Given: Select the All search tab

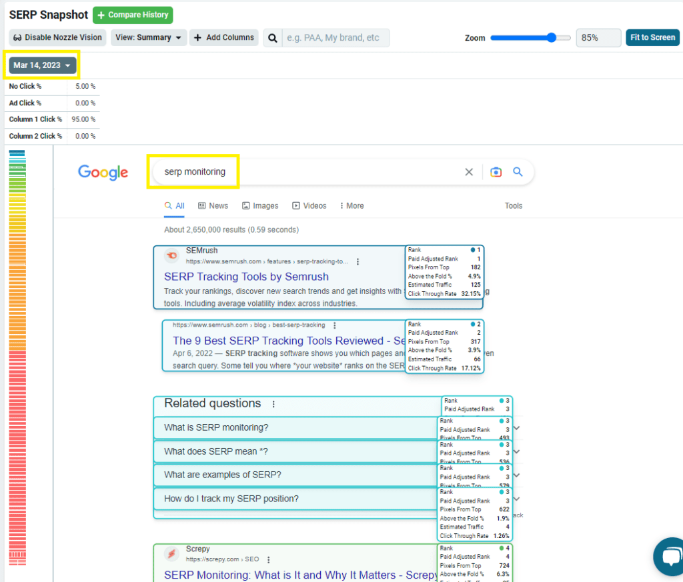Looking at the screenshot, I should (x=174, y=206).
